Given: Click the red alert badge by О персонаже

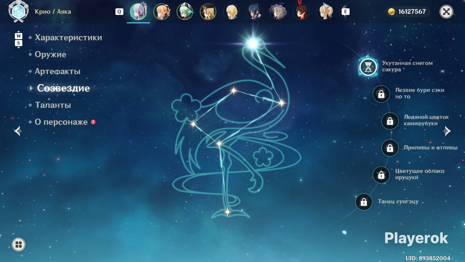Looking at the screenshot, I should pyautogui.click(x=93, y=122).
